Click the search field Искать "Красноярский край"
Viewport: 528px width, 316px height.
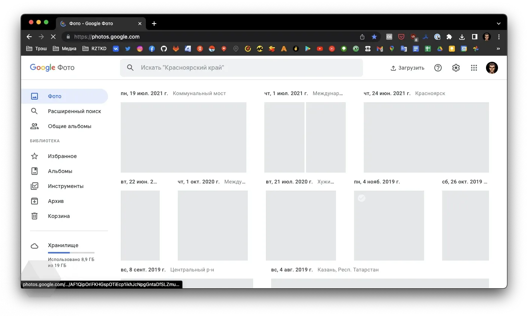pos(241,68)
